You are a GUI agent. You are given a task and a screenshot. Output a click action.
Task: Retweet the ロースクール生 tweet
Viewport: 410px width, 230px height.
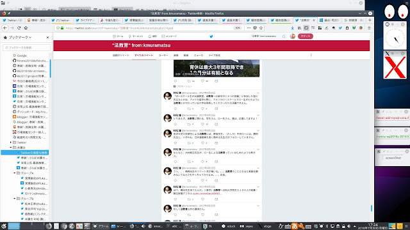pyautogui.click(x=189, y=109)
